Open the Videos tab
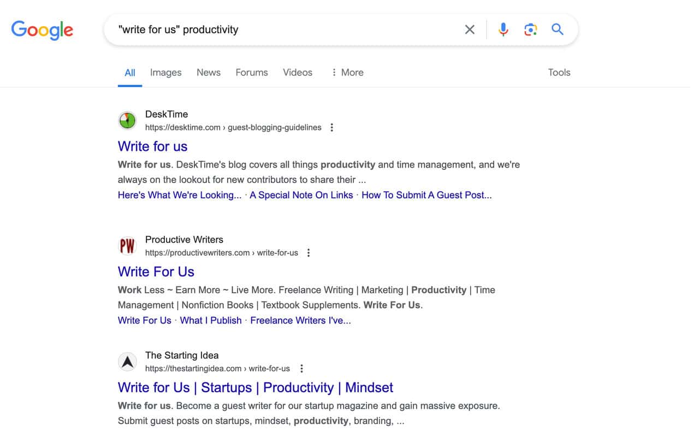The image size is (699, 437). click(298, 73)
